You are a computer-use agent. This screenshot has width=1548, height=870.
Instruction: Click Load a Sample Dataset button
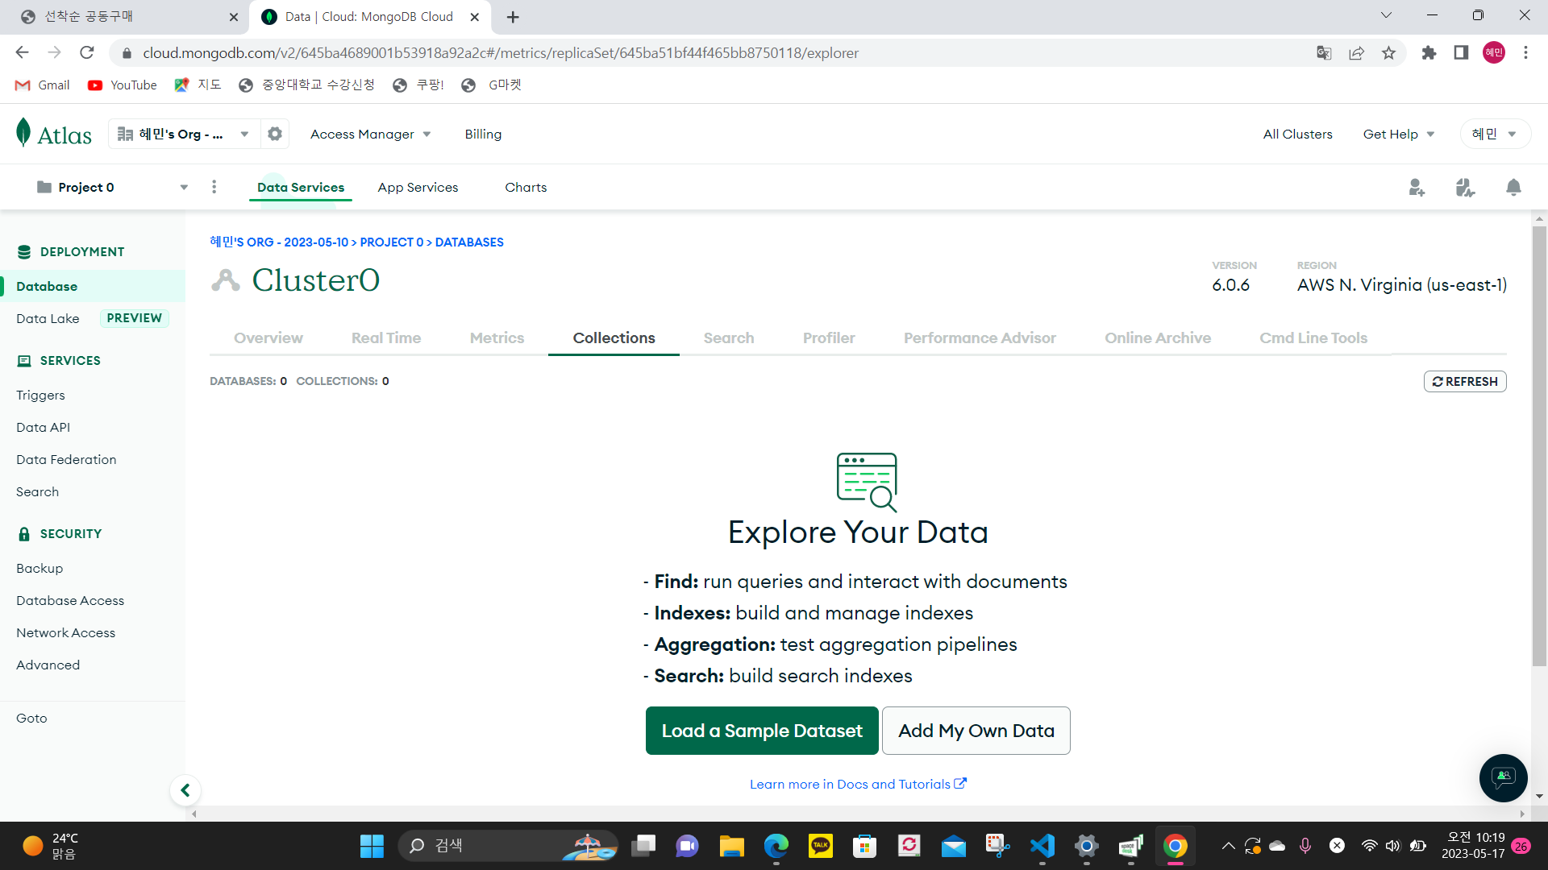click(x=762, y=731)
